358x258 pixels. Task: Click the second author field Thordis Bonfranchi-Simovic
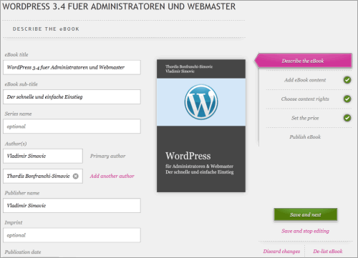[43, 176]
